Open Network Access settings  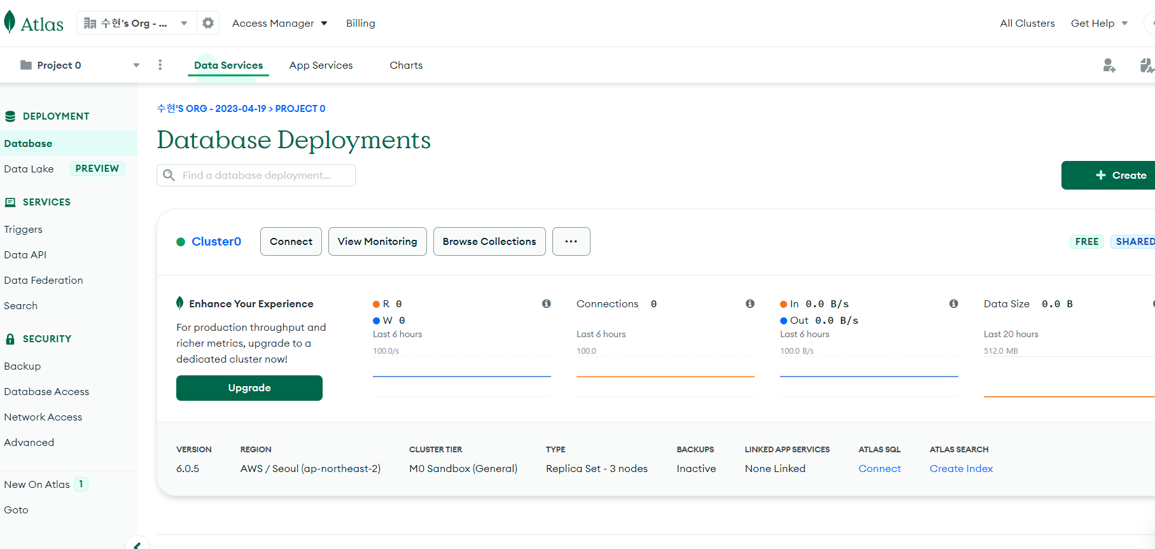pyautogui.click(x=43, y=417)
